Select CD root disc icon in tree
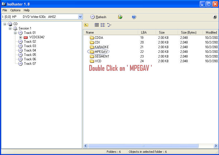This screenshot has width=219, height=155. point(10,24)
